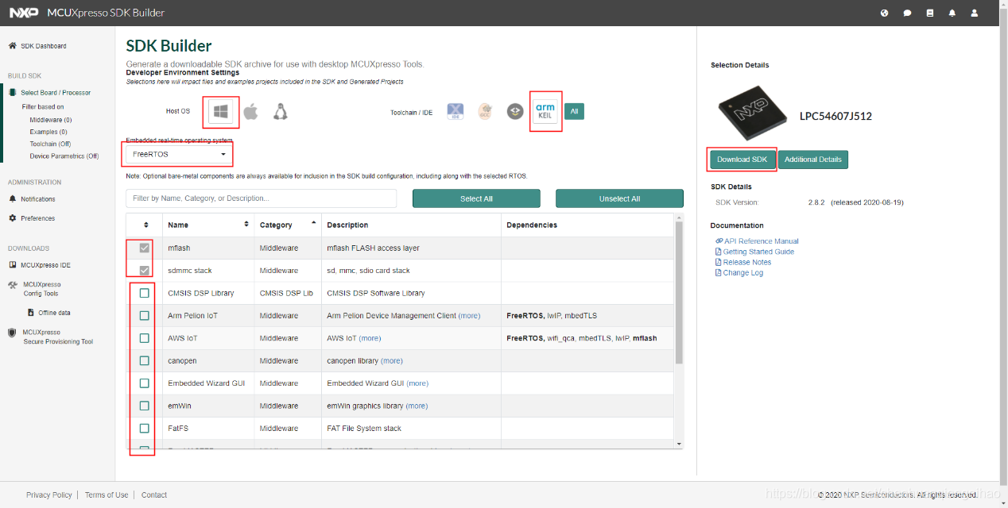The height and width of the screenshot is (508, 1008).
Task: Open the globe language icon in header
Action: tap(885, 13)
